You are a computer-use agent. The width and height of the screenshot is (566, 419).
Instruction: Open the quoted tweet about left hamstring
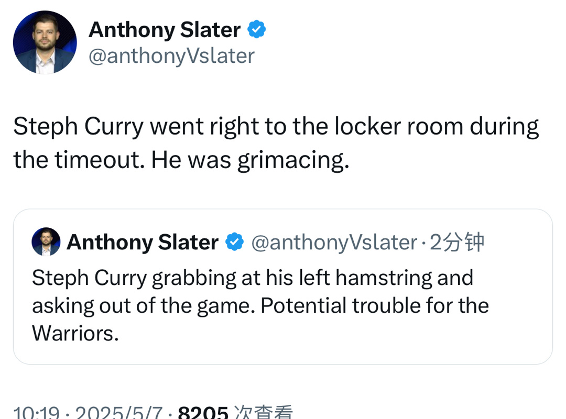283,286
